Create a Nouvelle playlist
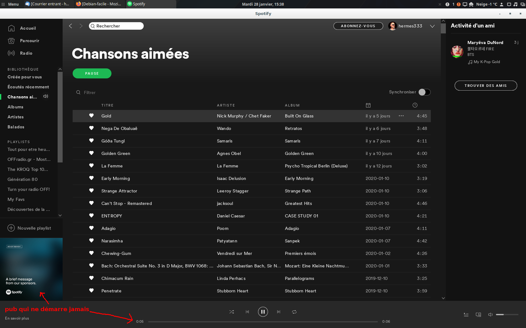 [29, 228]
